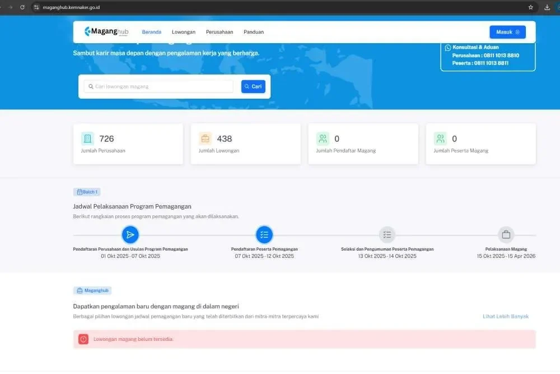Open the Lowongan navigation item
This screenshot has width=560, height=374.
tap(184, 32)
